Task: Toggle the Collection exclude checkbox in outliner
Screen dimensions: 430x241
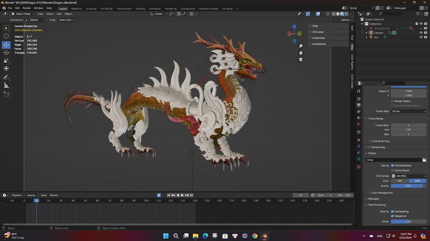Action: coord(417,24)
